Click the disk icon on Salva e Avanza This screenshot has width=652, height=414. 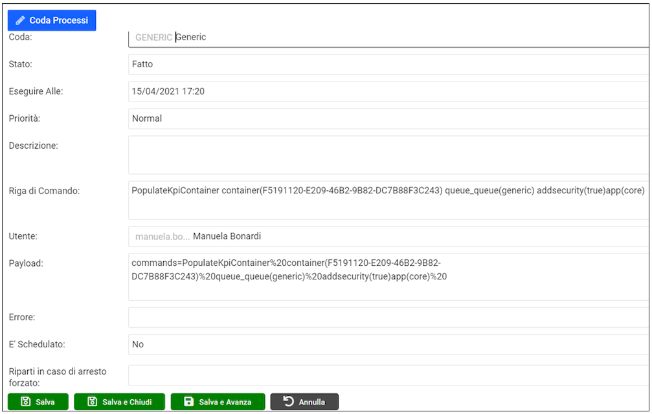point(188,402)
